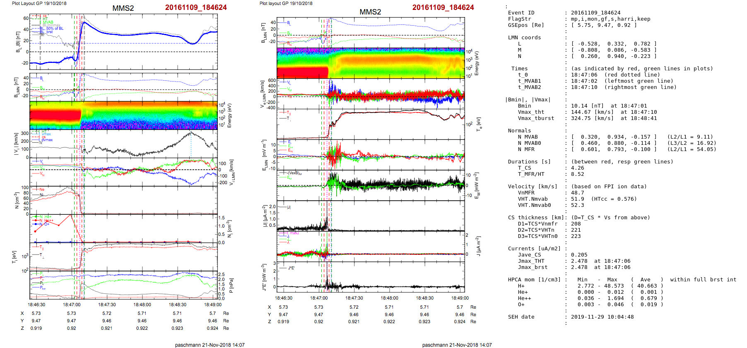The width and height of the screenshot is (747, 348).
Task: Click the SEH date '2019-11-29 10:04:48'
Action: (x=602, y=317)
